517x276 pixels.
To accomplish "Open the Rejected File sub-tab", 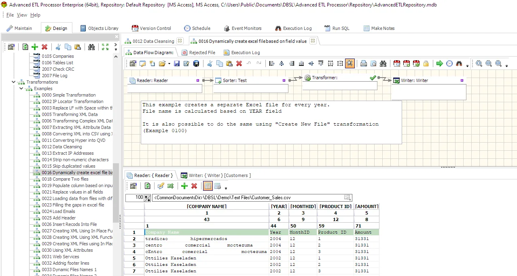I will pyautogui.click(x=198, y=53).
